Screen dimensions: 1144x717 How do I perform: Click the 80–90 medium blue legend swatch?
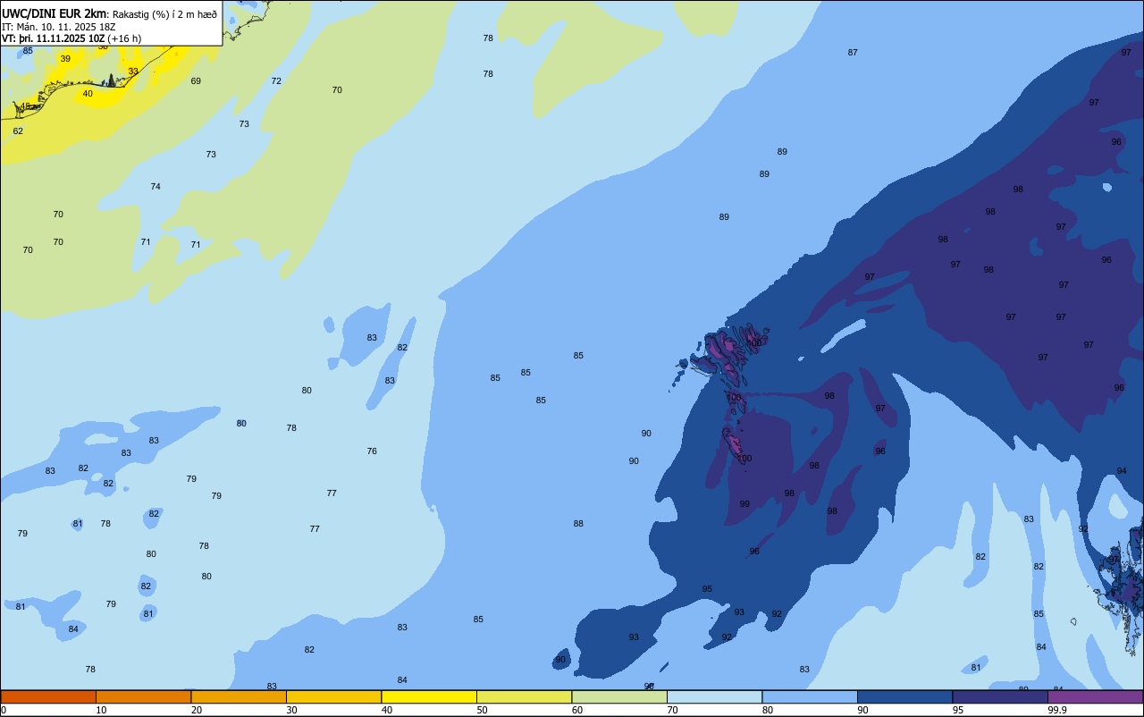point(810,696)
